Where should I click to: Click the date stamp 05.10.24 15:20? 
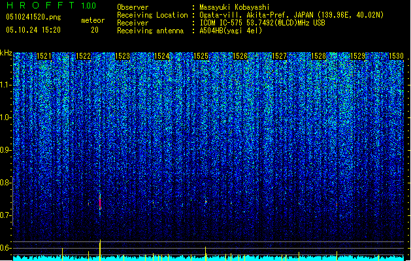pyautogui.click(x=33, y=30)
